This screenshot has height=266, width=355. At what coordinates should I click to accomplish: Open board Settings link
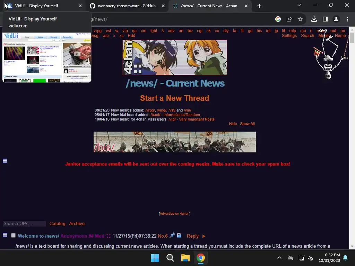(x=289, y=36)
